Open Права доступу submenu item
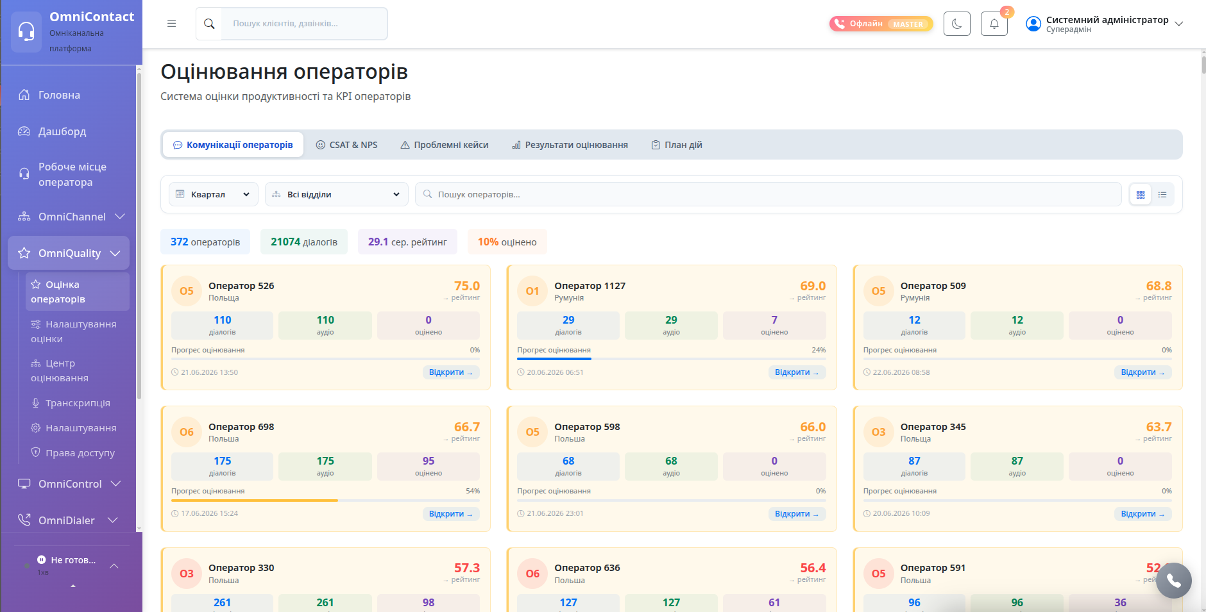The height and width of the screenshot is (612, 1206). (78, 453)
